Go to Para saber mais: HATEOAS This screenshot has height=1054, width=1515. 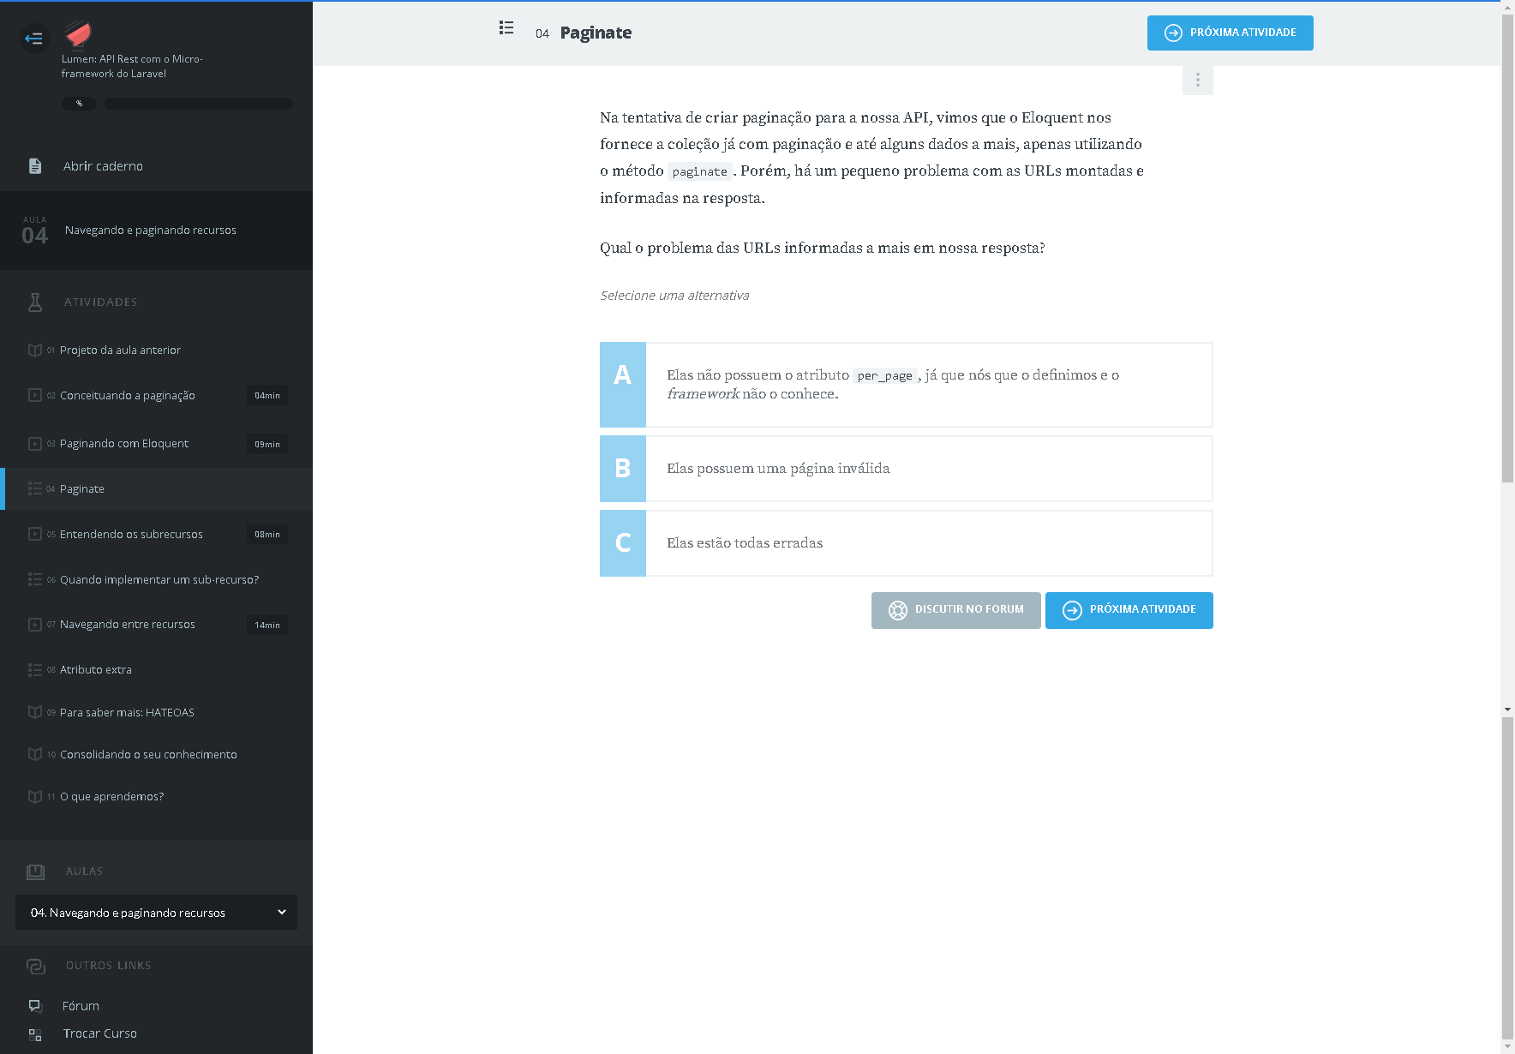(x=127, y=713)
